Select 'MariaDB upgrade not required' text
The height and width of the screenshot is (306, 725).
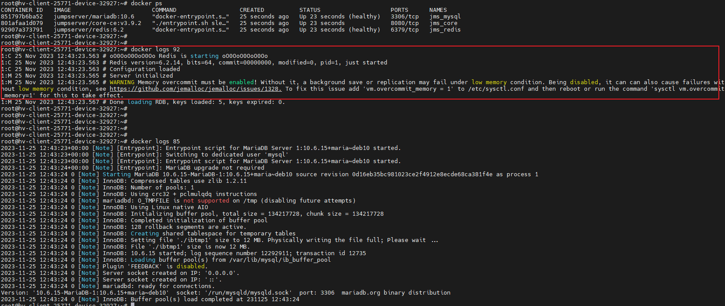pos(215,168)
